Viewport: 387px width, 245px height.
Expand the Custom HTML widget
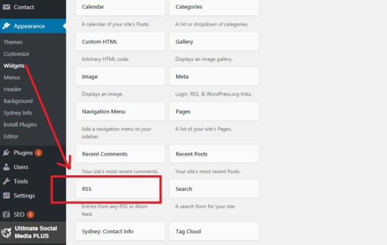[121, 41]
